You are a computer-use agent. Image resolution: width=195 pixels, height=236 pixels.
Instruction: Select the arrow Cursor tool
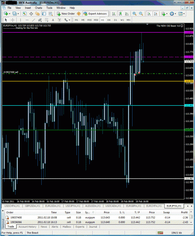click(6, 20)
